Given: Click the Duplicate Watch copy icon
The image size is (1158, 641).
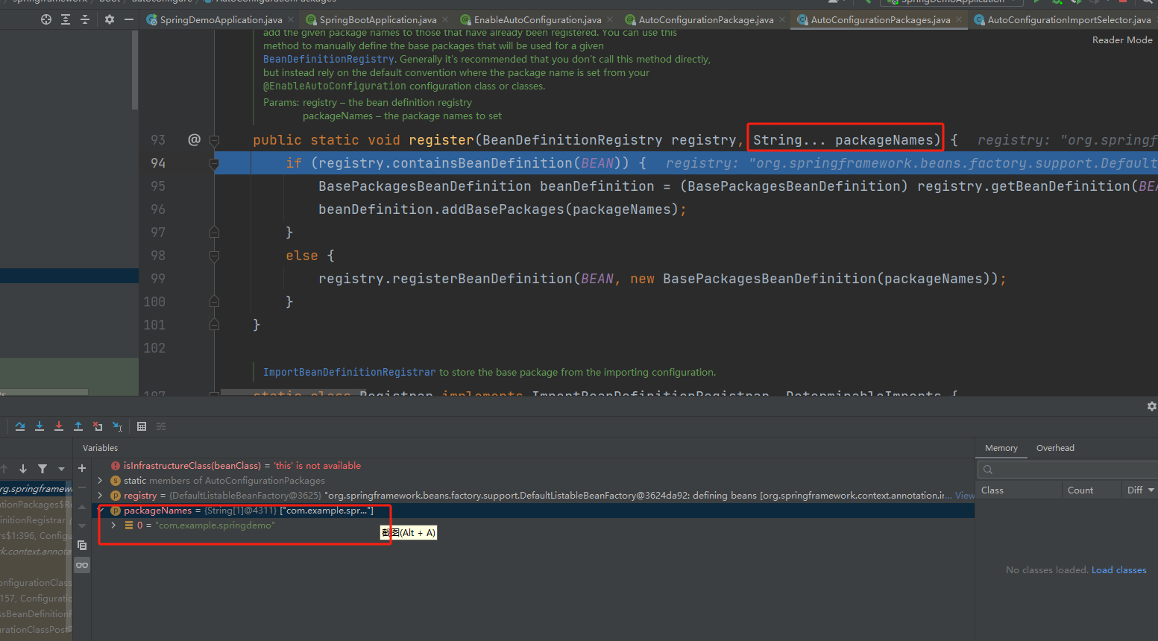Looking at the screenshot, I should (82, 546).
